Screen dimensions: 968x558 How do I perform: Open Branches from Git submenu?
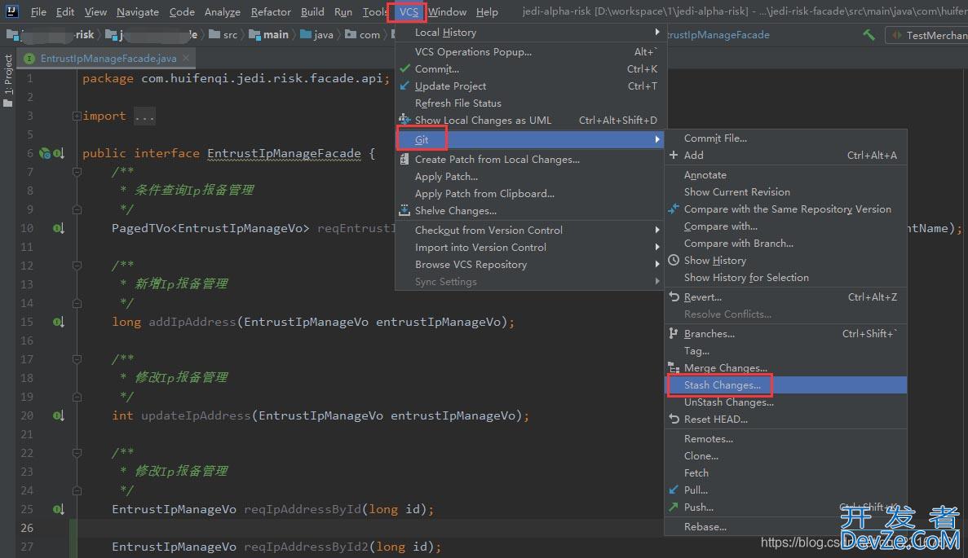pos(785,333)
